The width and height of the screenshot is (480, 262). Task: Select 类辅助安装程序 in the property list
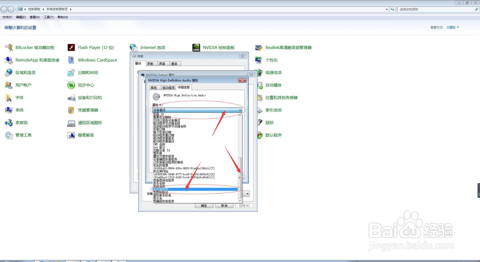pyautogui.click(x=195, y=201)
